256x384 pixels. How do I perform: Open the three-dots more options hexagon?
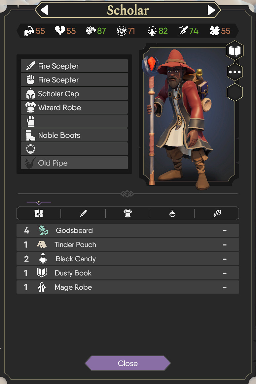[235, 72]
